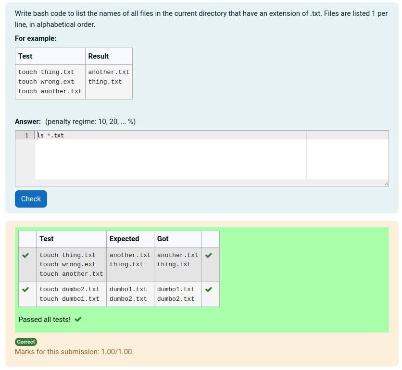402x370 pixels.
Task: Select the 'Test' column header in the example table
Action: (x=25, y=56)
